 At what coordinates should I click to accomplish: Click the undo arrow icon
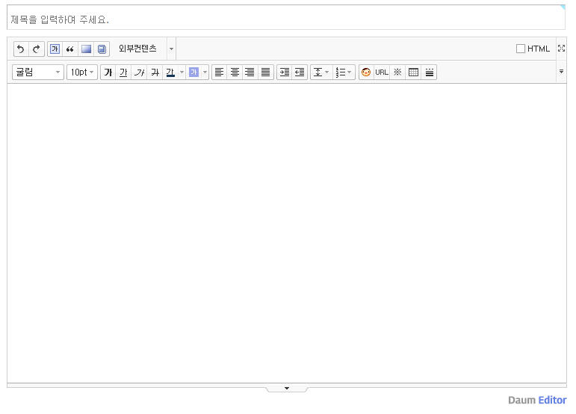[21, 49]
